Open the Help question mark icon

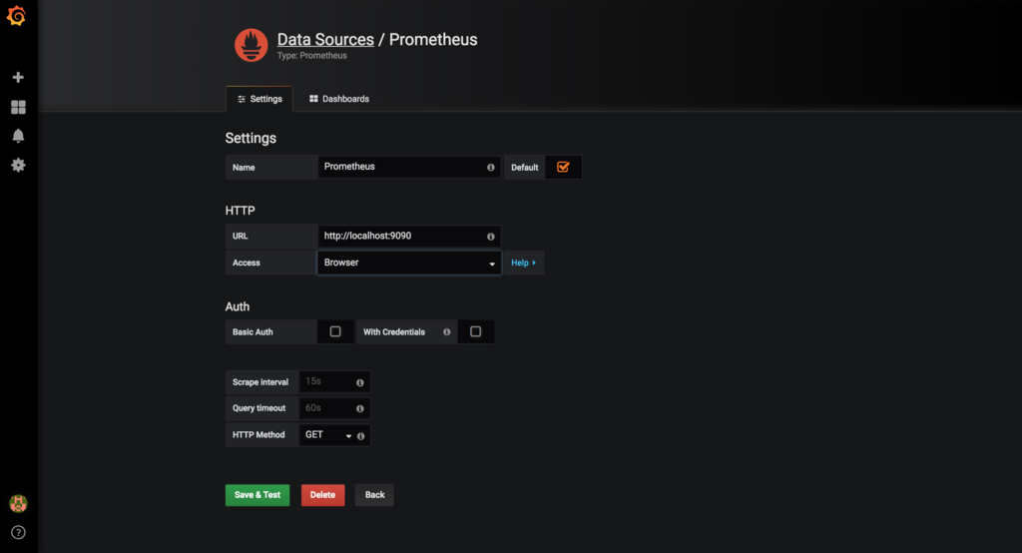(x=18, y=532)
